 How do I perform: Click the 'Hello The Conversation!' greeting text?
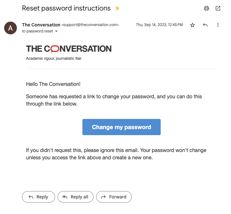[x=53, y=84]
